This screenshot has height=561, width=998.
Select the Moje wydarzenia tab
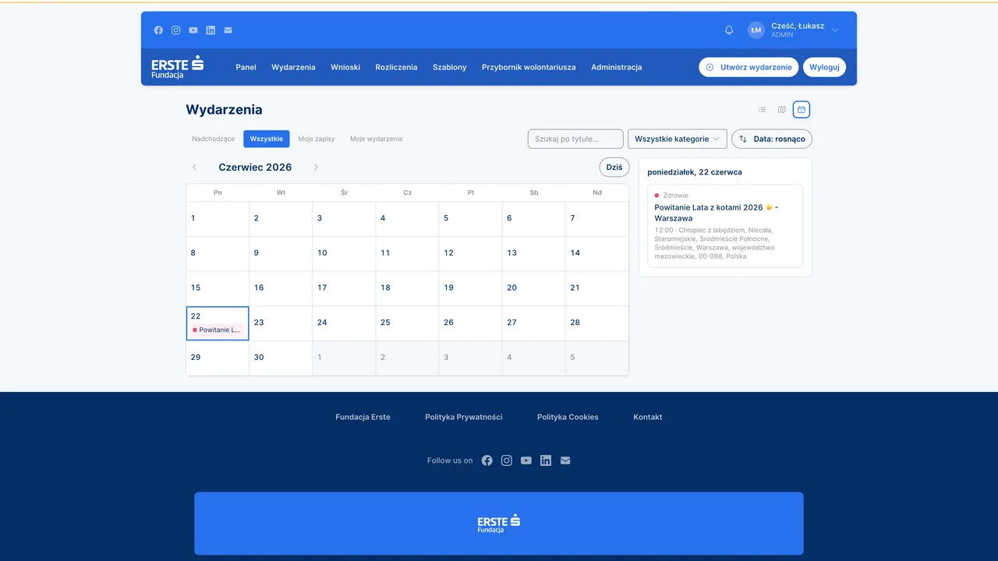[377, 139]
